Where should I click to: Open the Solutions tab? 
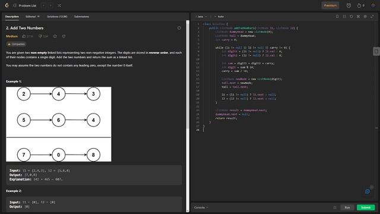point(57,17)
